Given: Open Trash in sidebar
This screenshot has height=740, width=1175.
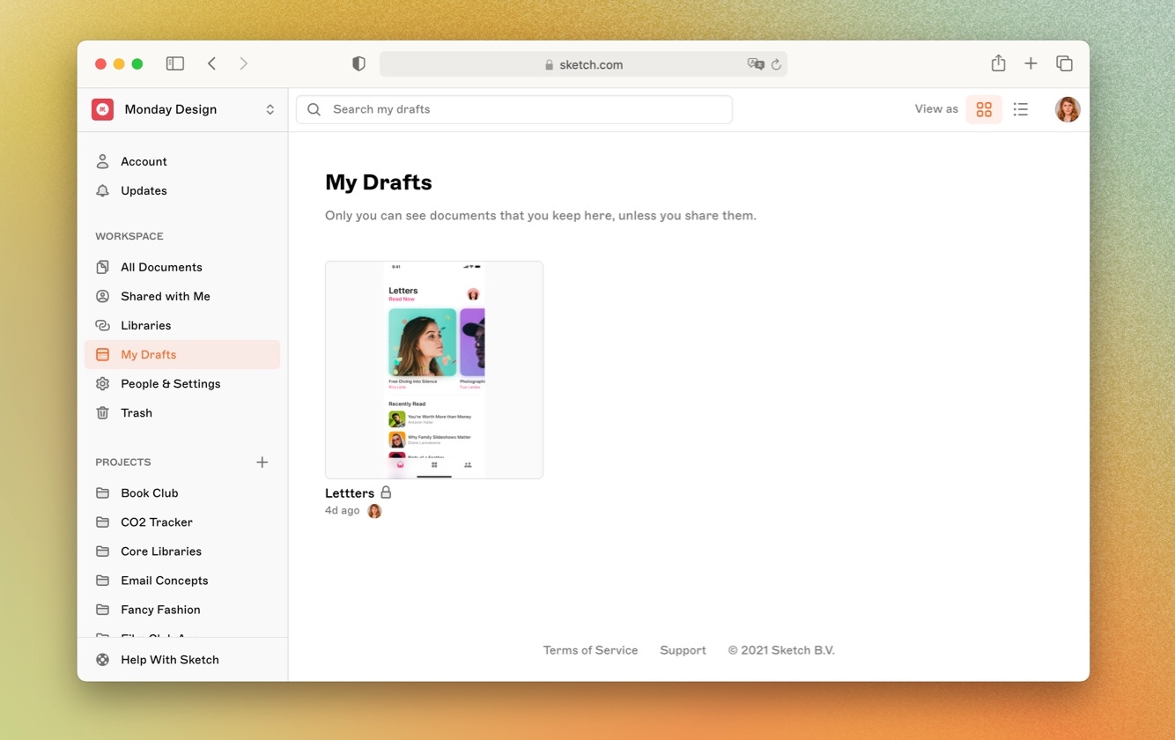Looking at the screenshot, I should pos(182,412).
